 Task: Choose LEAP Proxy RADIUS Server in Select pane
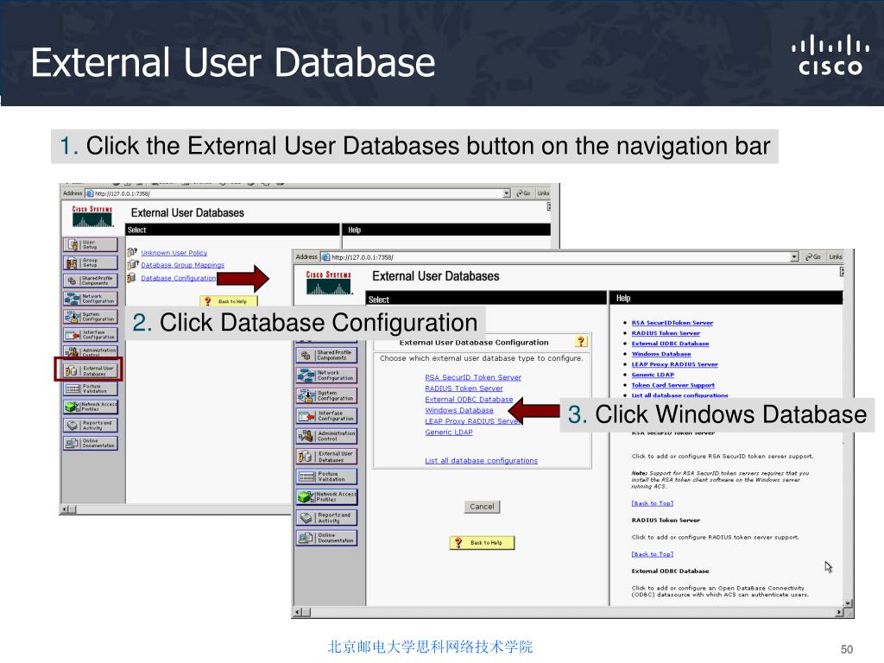[472, 421]
